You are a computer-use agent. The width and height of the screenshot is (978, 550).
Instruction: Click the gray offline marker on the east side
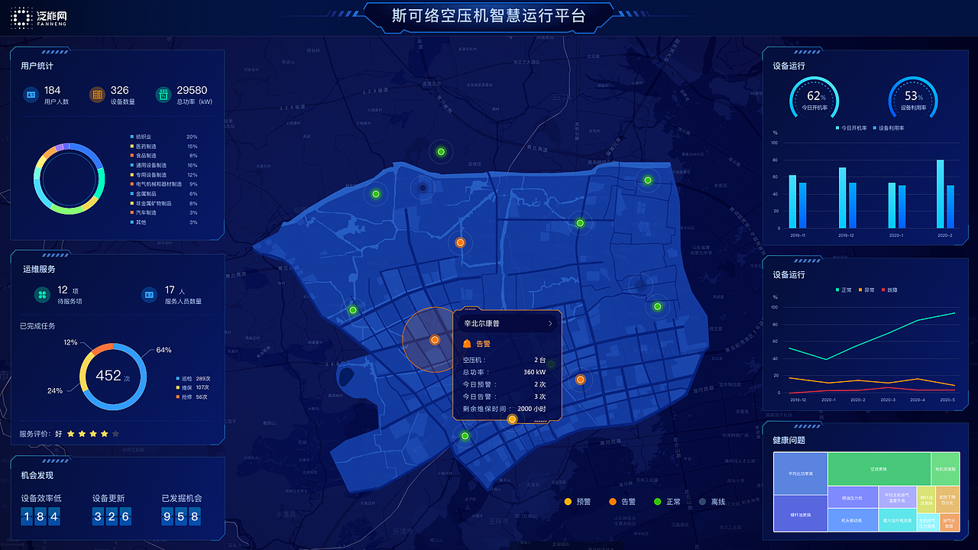coord(640,286)
